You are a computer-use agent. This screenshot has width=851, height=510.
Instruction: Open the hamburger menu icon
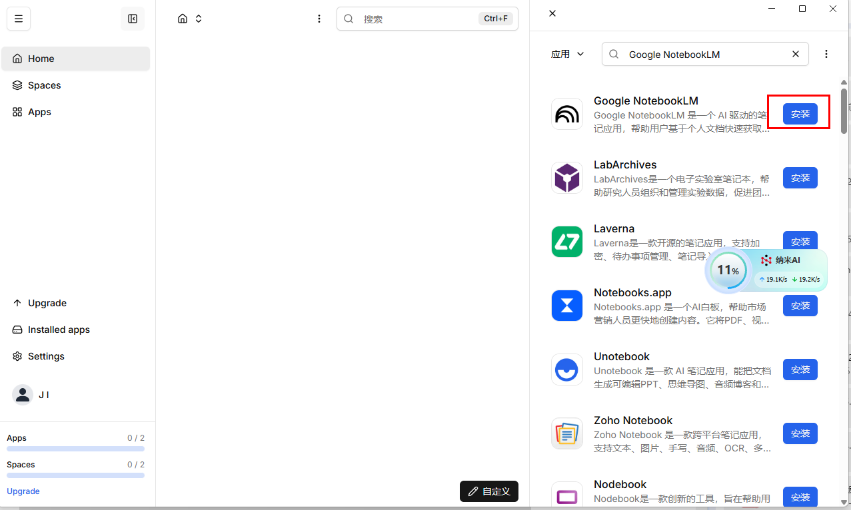pos(19,19)
